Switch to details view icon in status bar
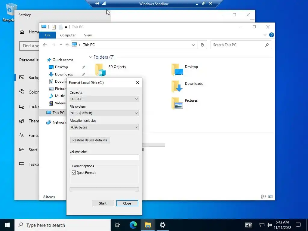Screen dimensions: 308x231 coord(263,196)
